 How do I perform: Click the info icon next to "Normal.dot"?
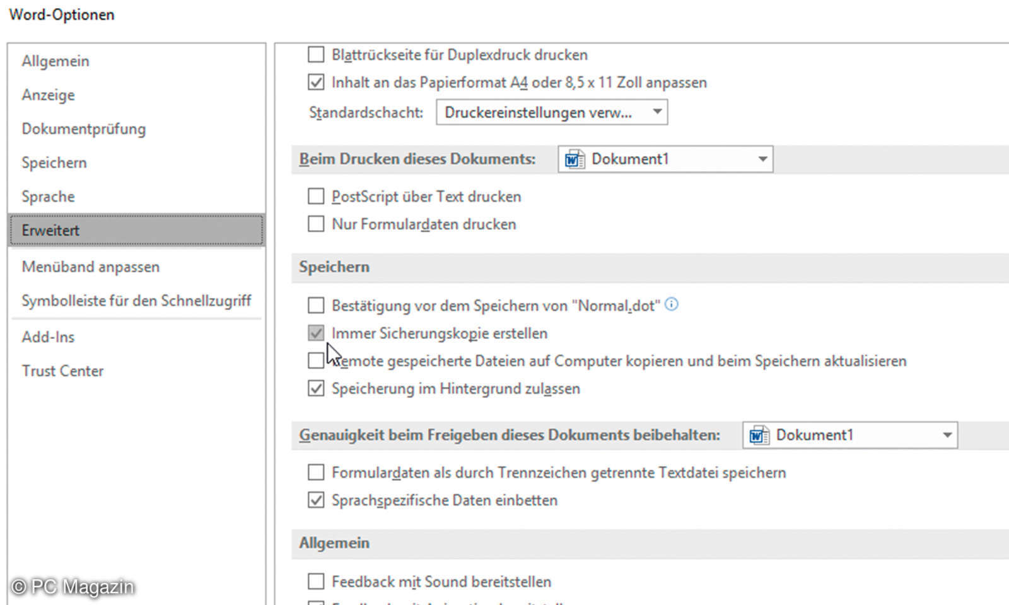point(672,304)
